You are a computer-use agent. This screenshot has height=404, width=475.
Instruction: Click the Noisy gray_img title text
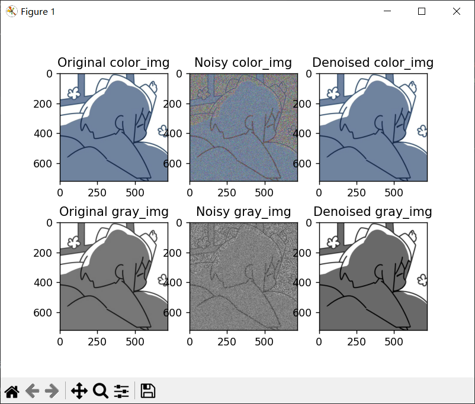click(x=243, y=212)
